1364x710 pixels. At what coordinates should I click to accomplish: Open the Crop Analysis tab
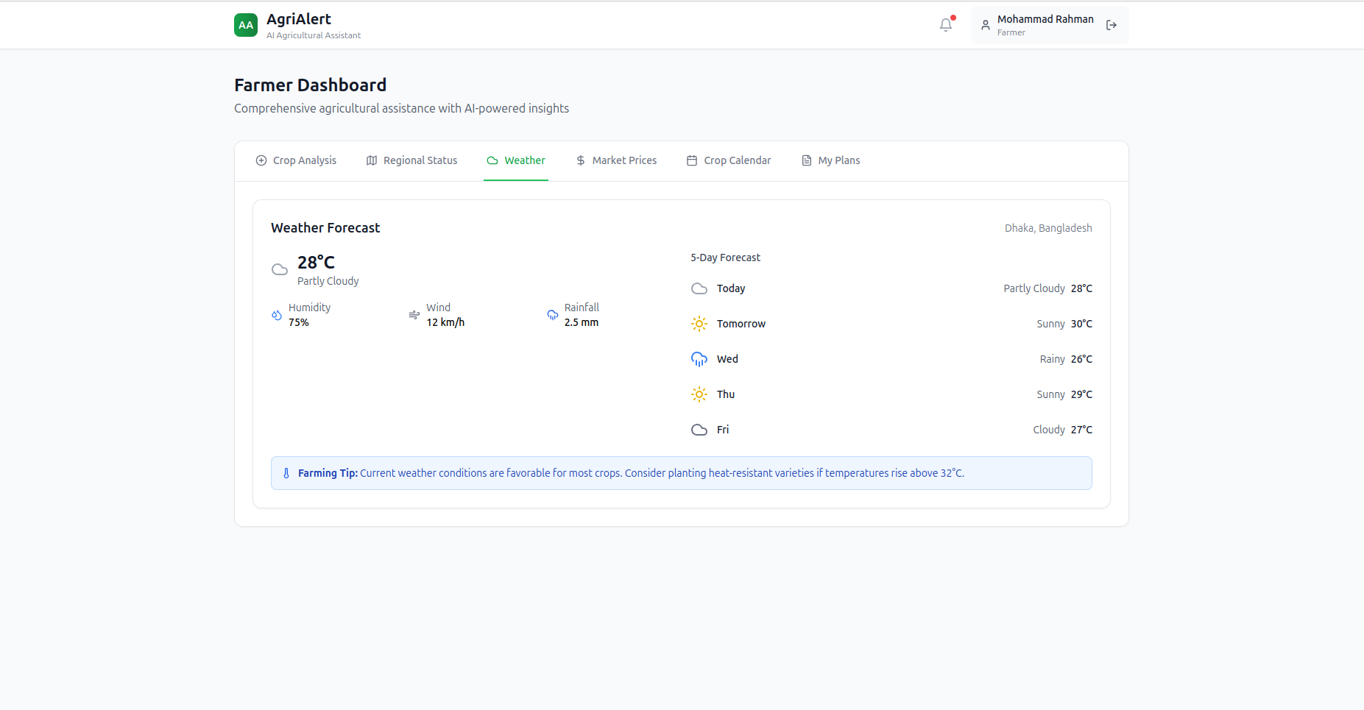(x=296, y=160)
